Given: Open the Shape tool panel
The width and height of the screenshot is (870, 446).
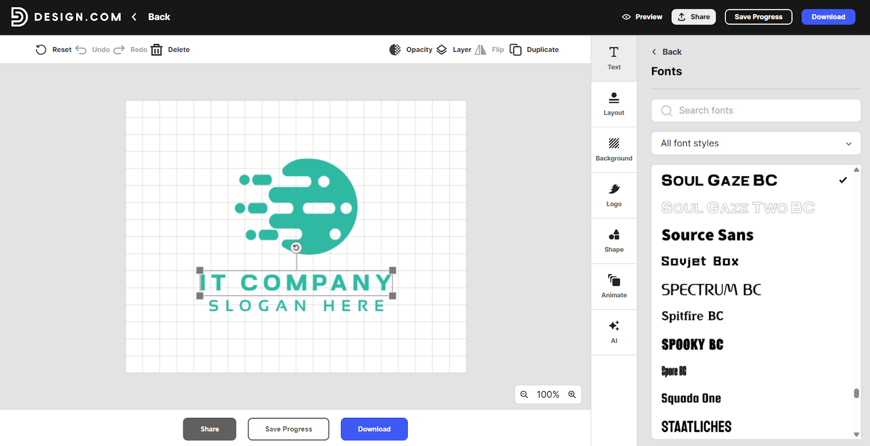Looking at the screenshot, I should tap(614, 241).
